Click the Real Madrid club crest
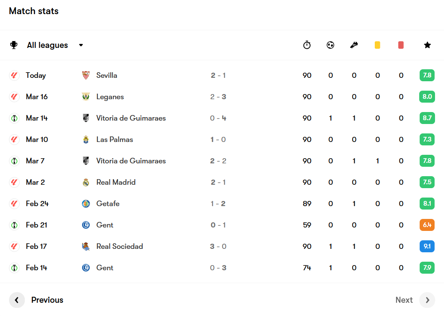Viewport: 444px width, 316px height. pyautogui.click(x=86, y=182)
